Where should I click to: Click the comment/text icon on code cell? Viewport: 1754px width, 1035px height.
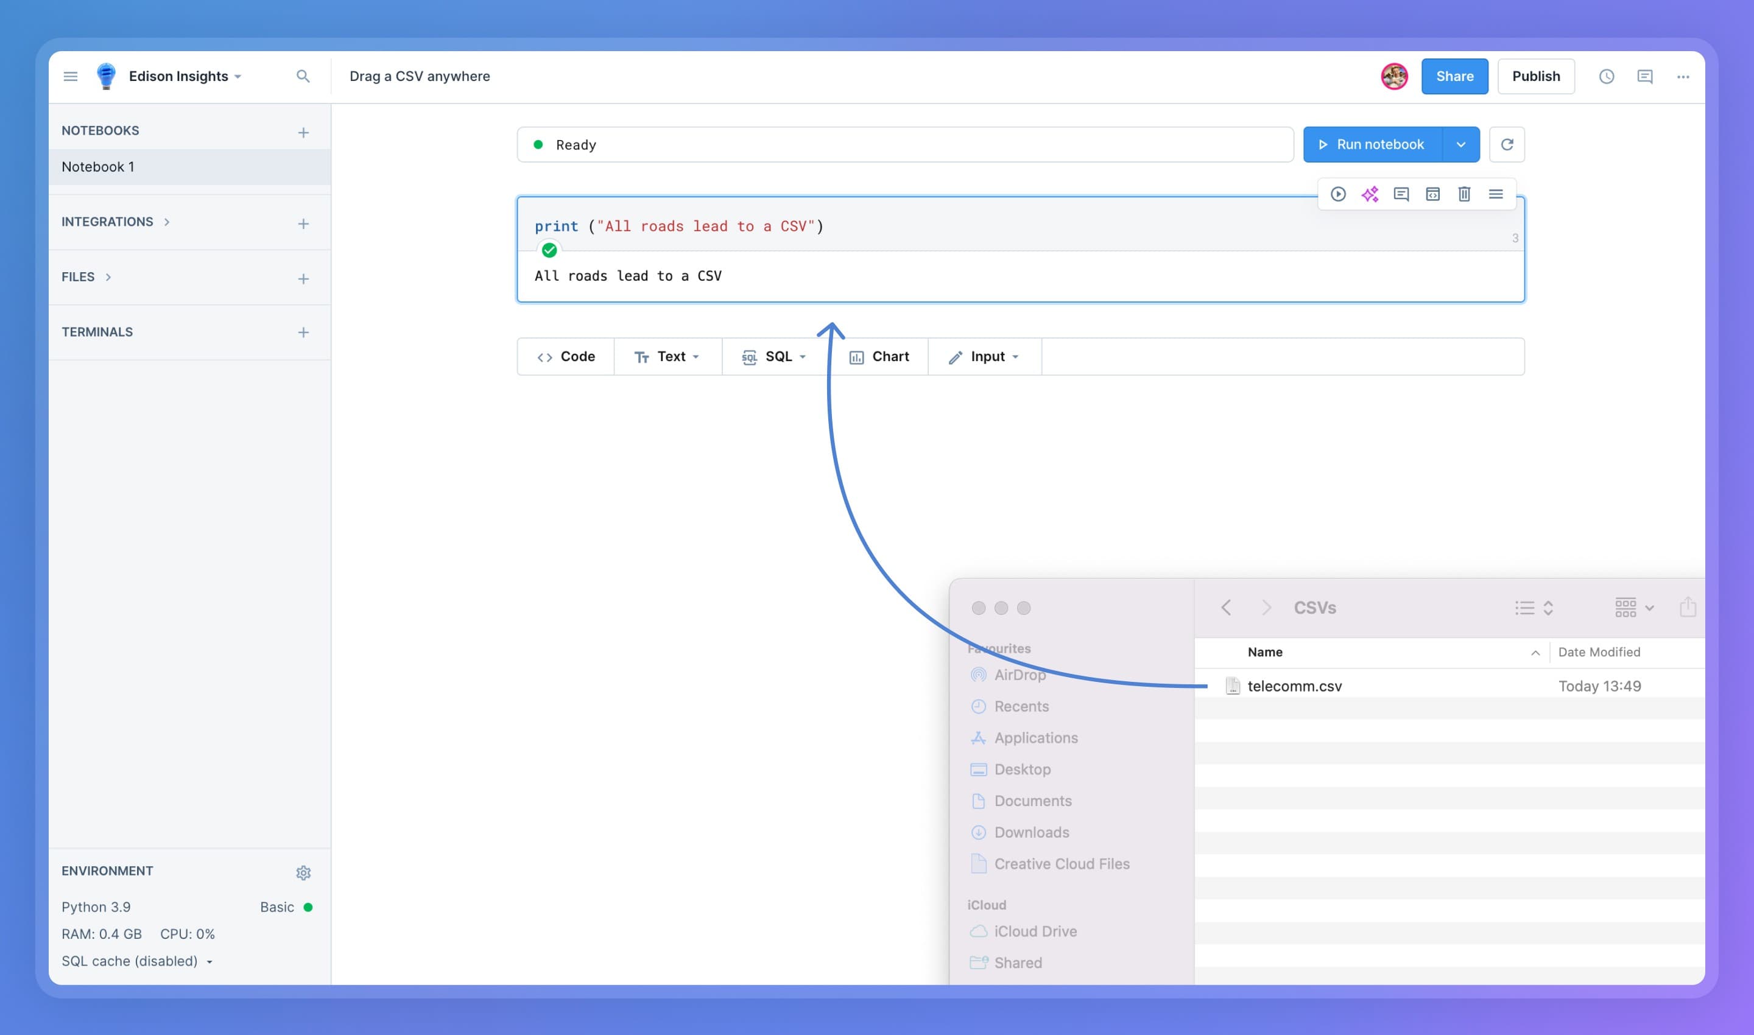[1400, 194]
